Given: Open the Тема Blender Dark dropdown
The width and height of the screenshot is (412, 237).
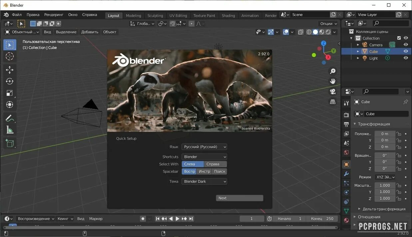Looking at the screenshot, I should pyautogui.click(x=205, y=181).
